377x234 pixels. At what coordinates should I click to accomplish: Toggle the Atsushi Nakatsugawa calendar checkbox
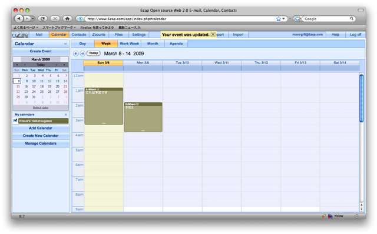pyautogui.click(x=15, y=121)
